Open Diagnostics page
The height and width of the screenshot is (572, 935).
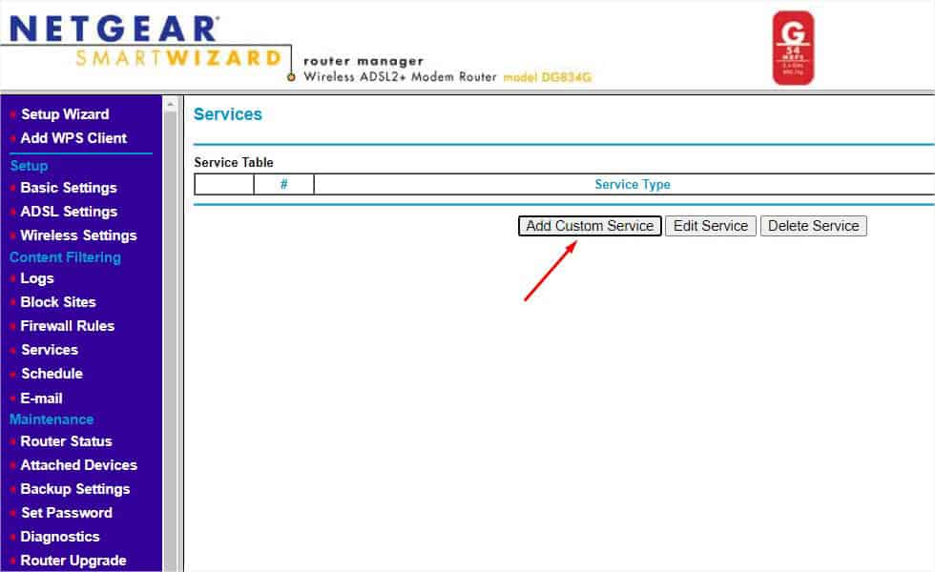pyautogui.click(x=59, y=537)
